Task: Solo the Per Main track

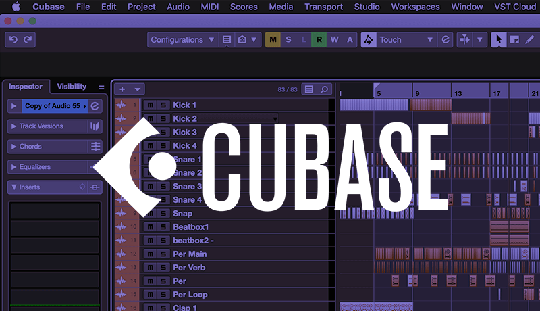Action: click(x=163, y=254)
